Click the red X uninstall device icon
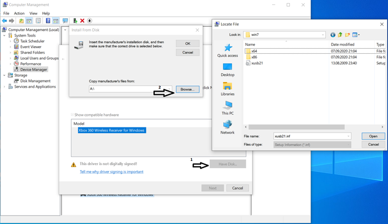This screenshot has width=388, height=224. point(83,21)
